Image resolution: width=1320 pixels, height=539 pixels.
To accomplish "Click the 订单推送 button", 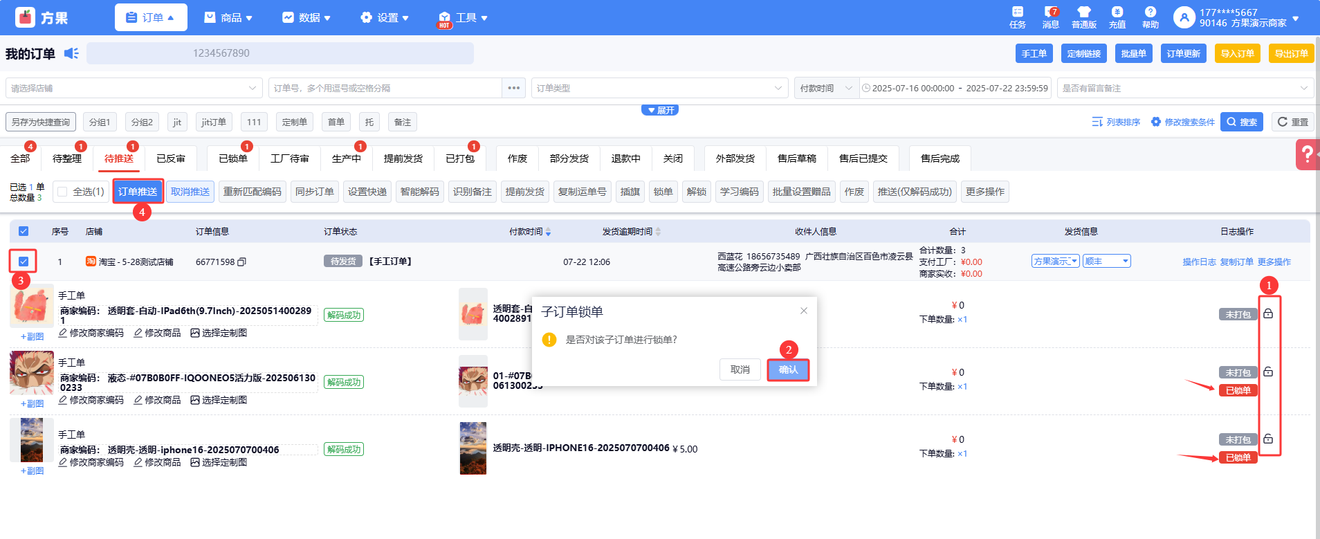I will pyautogui.click(x=138, y=192).
